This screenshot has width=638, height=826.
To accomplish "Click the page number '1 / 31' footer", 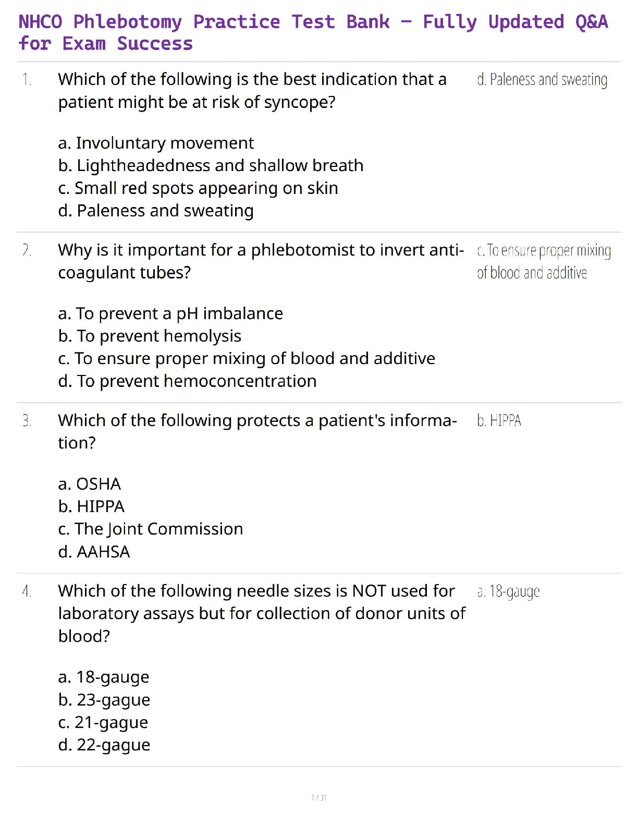I will pyautogui.click(x=318, y=797).
